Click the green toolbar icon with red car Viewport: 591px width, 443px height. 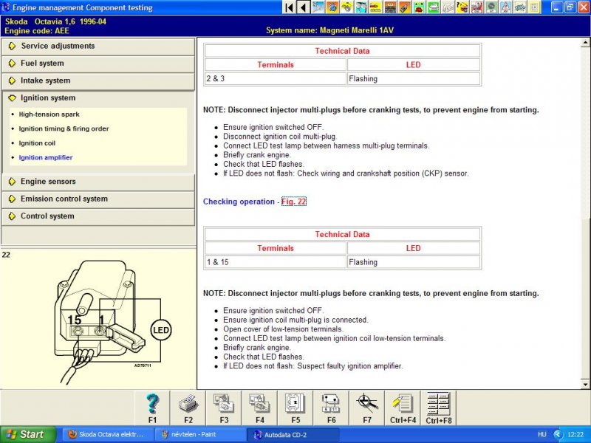tap(419, 7)
